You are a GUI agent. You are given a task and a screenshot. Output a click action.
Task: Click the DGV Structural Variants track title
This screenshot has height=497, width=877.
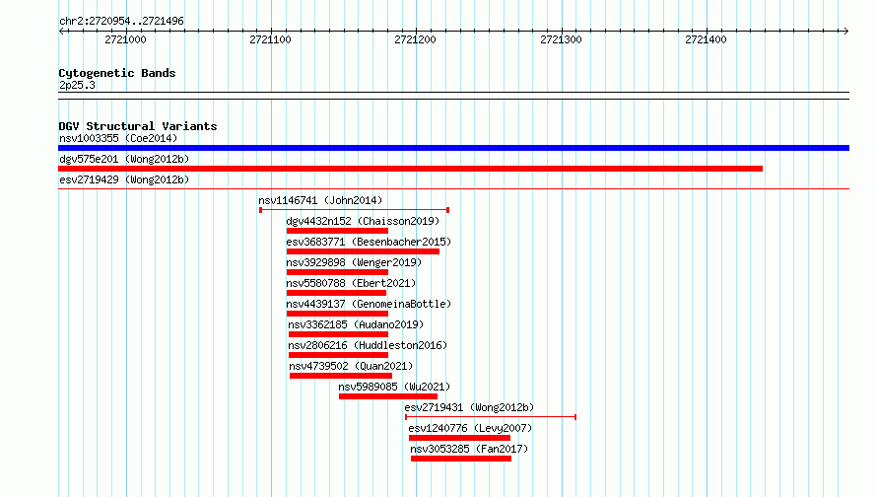[138, 126]
